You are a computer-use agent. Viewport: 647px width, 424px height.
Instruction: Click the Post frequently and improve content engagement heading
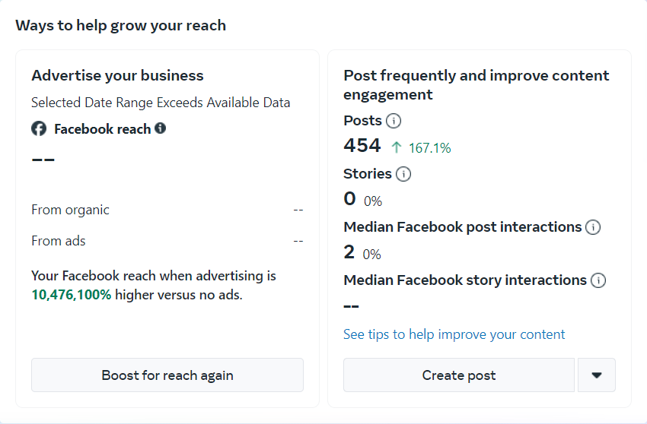pyautogui.click(x=476, y=85)
